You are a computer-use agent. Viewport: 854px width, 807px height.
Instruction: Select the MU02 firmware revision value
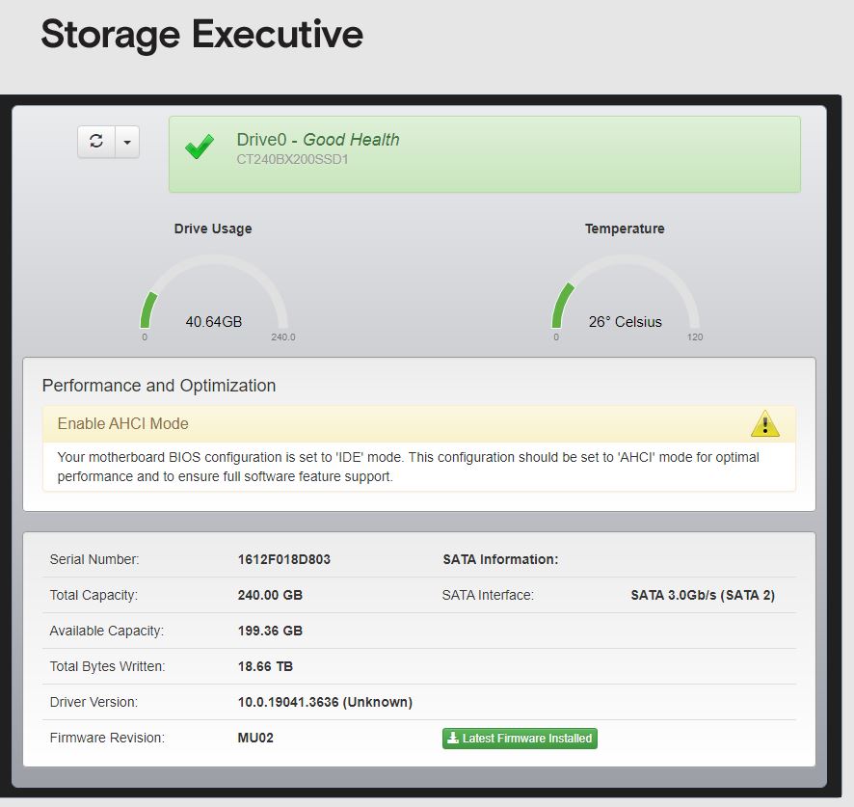point(257,738)
